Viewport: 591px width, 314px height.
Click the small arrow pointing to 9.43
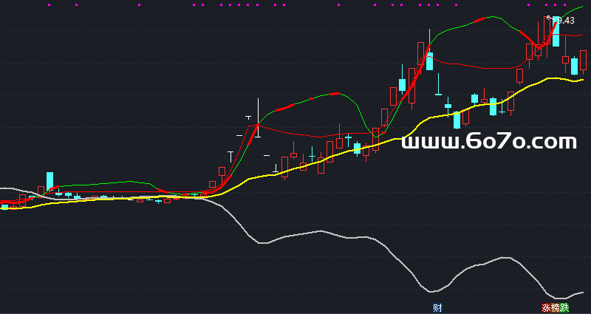point(549,17)
